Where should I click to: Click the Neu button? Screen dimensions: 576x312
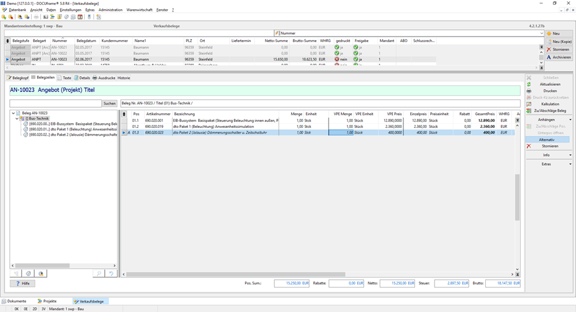(x=559, y=34)
